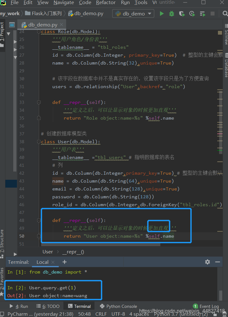Collapse the User class fold marker

point(39,142)
